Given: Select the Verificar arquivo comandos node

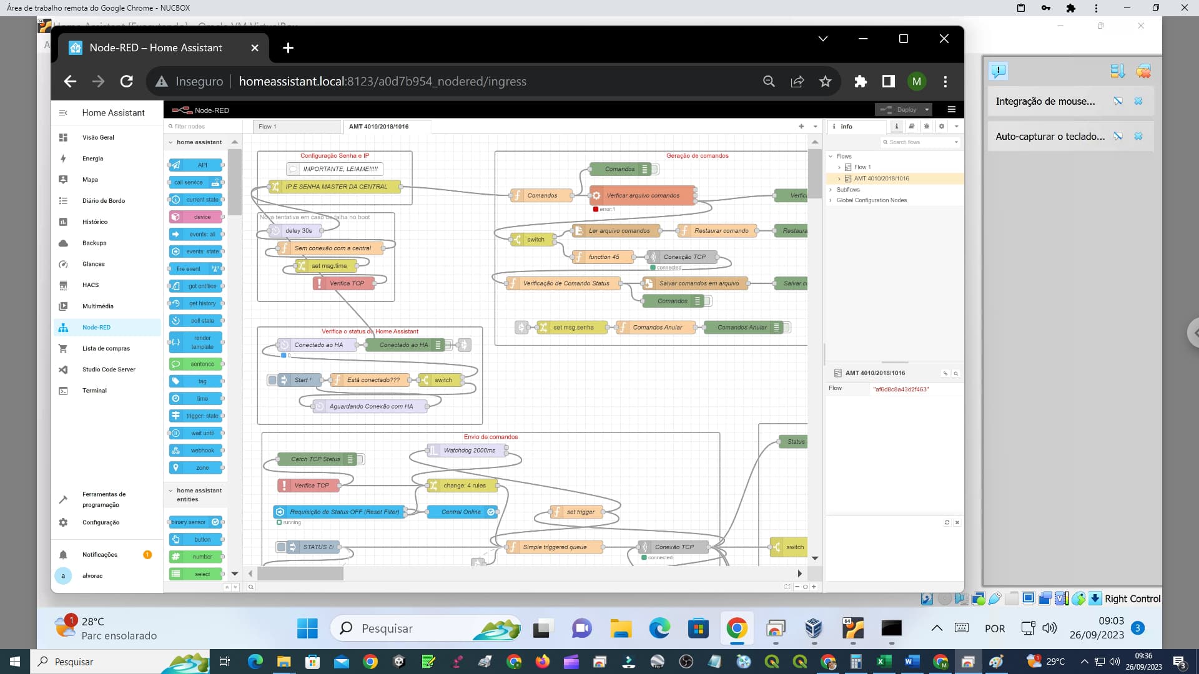Looking at the screenshot, I should pyautogui.click(x=642, y=195).
